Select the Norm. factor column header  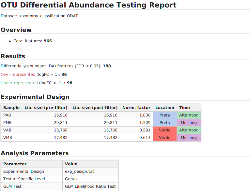(136, 108)
